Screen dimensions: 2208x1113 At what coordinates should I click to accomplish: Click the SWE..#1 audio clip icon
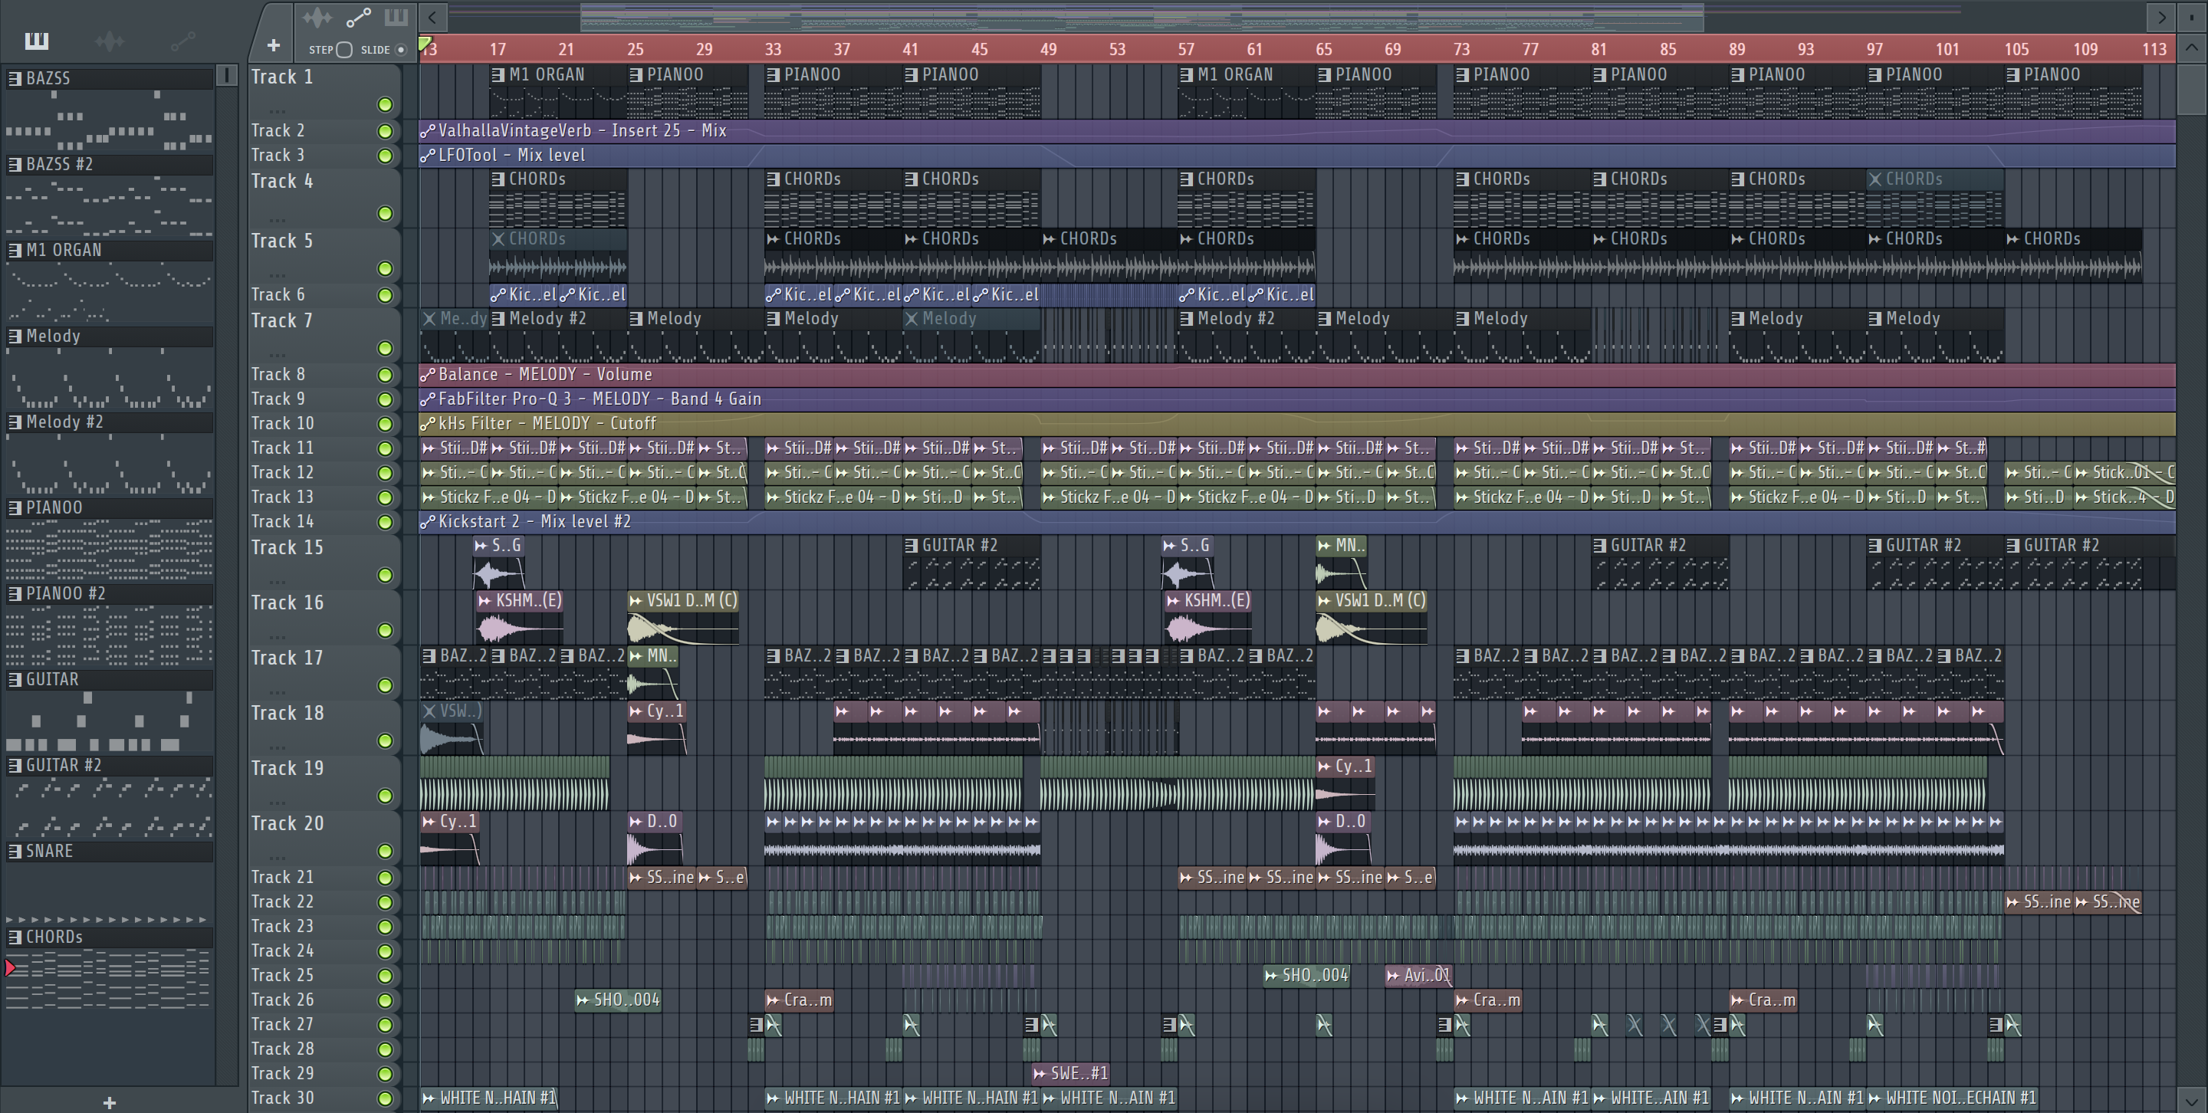pos(1040,1074)
